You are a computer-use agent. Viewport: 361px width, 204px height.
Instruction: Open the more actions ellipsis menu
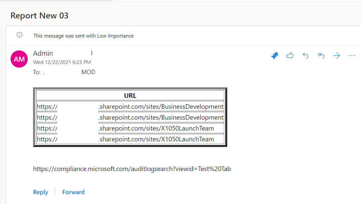click(x=352, y=56)
